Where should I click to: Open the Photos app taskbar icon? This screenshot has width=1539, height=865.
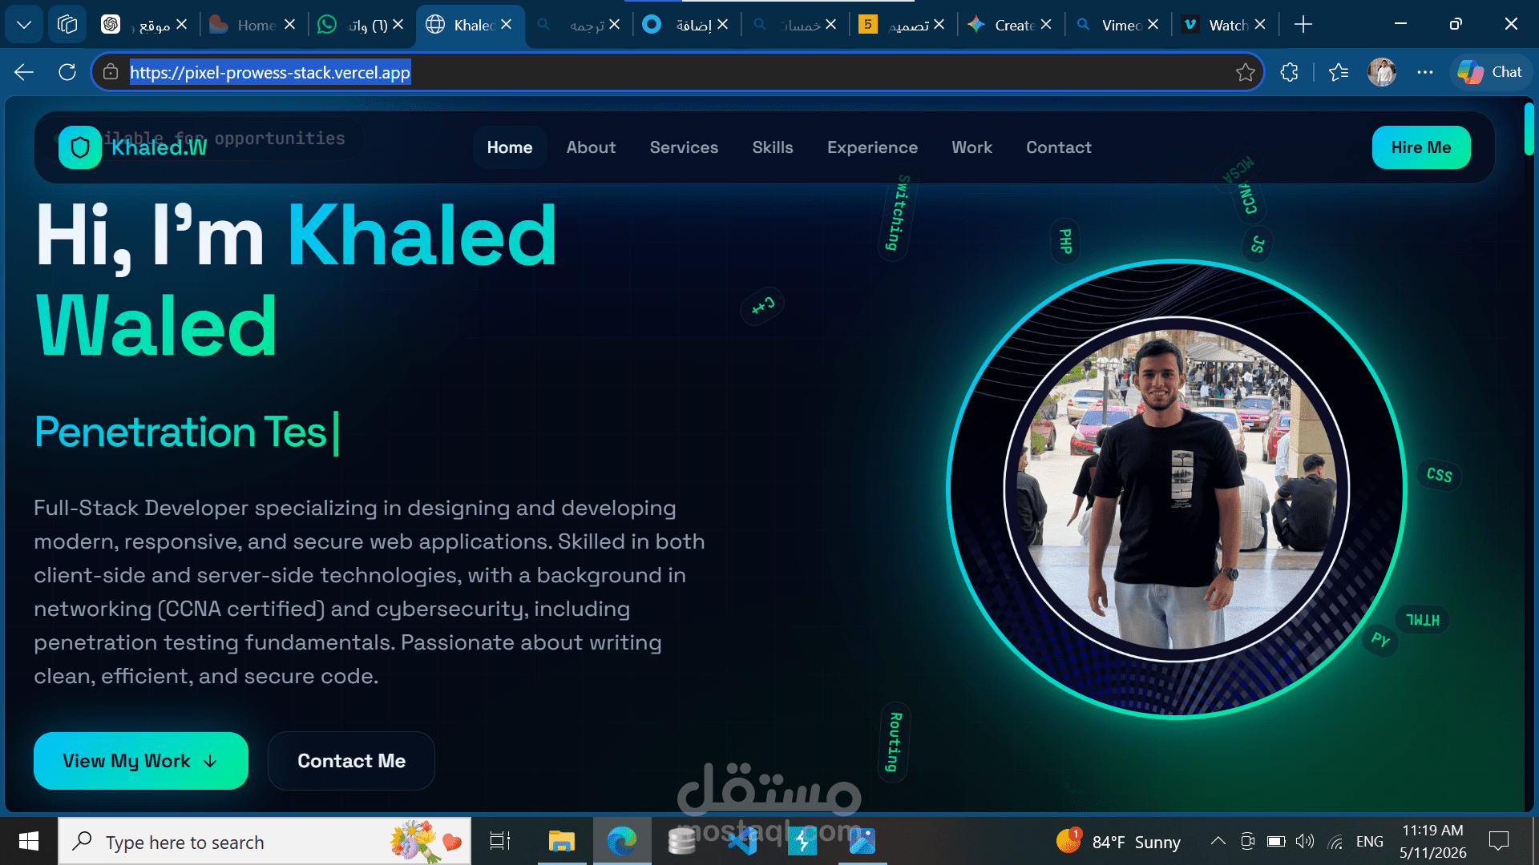click(862, 841)
